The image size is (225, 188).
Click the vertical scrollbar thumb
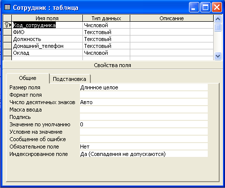[218, 27]
